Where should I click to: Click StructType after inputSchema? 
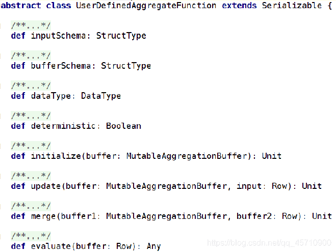[x=121, y=36]
